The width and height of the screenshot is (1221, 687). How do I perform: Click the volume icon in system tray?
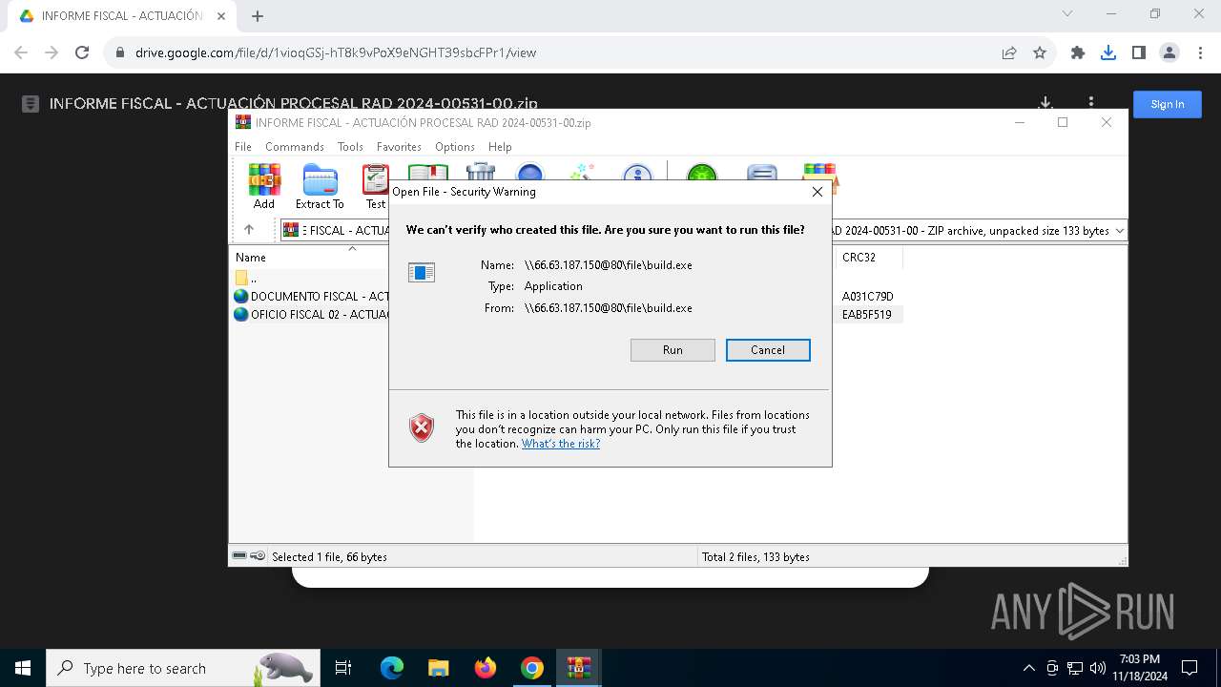[x=1098, y=668]
